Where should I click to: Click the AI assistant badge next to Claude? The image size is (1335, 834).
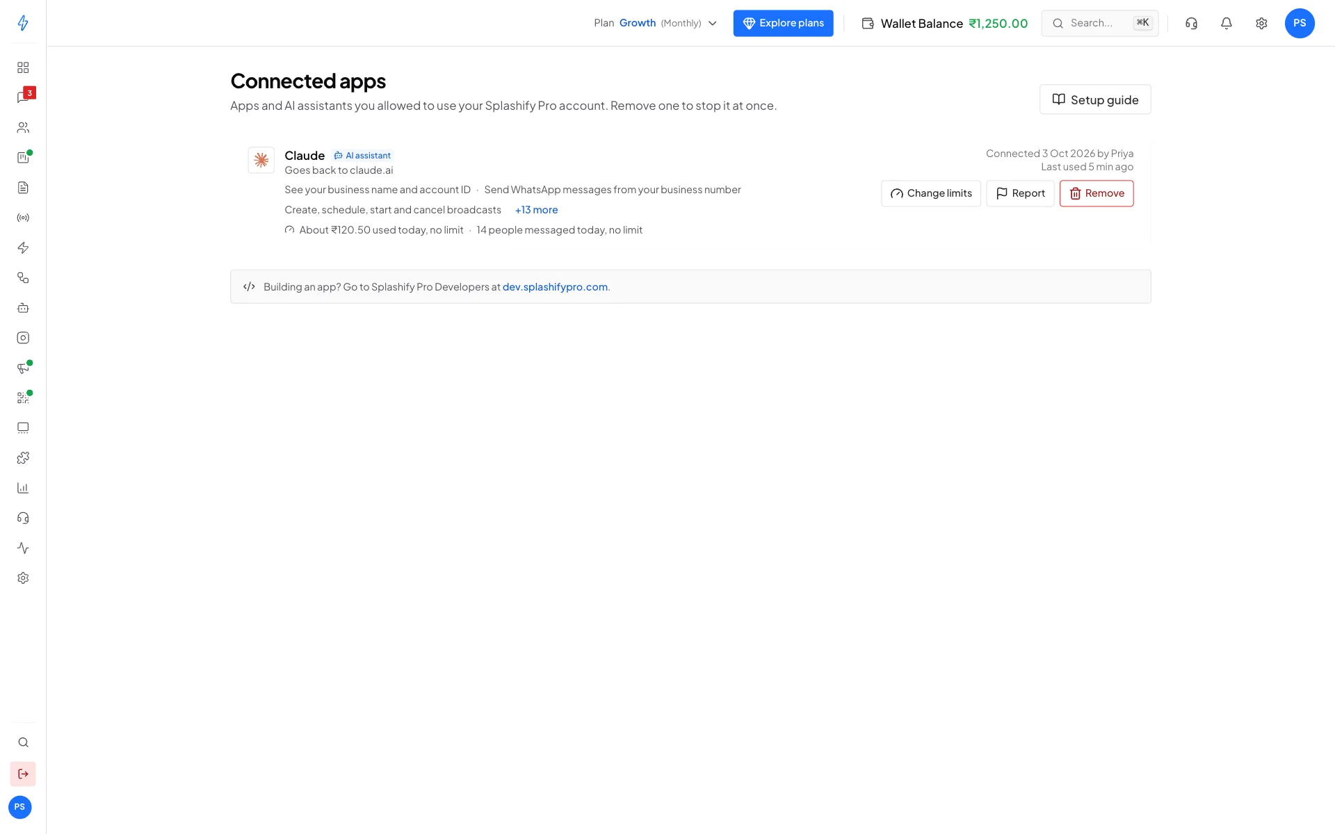click(362, 156)
